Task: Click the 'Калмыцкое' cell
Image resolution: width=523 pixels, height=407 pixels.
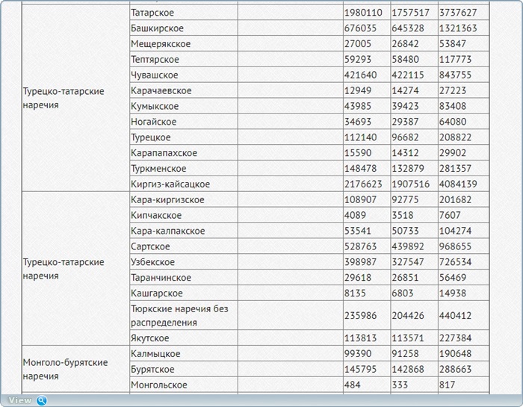Action: pos(184,353)
